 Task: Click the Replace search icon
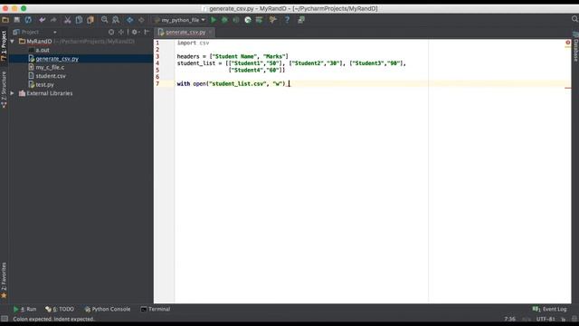pos(116,20)
